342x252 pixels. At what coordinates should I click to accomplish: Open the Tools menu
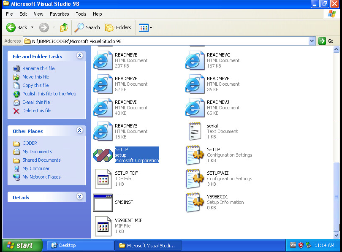(81, 14)
